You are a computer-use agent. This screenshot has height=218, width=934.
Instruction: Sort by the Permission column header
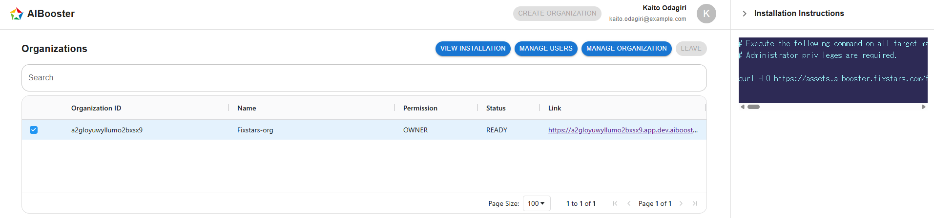pyautogui.click(x=420, y=108)
